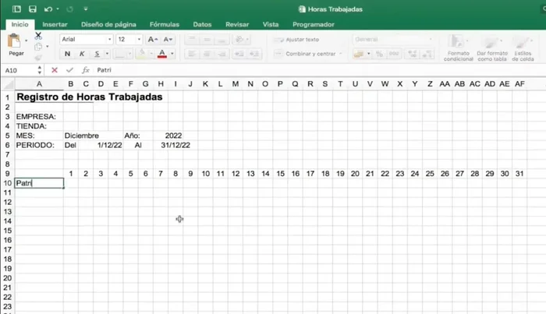Image resolution: width=546 pixels, height=314 pixels.
Task: Apply the fill color bucket
Action: (x=141, y=54)
